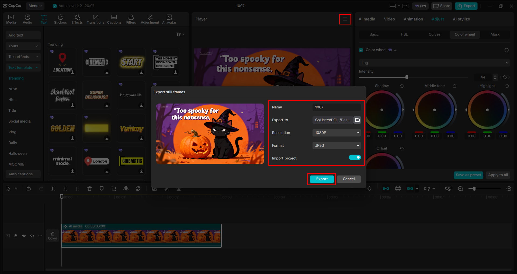The image size is (517, 274).
Task: Open the track more options dots
Action: click(40, 236)
